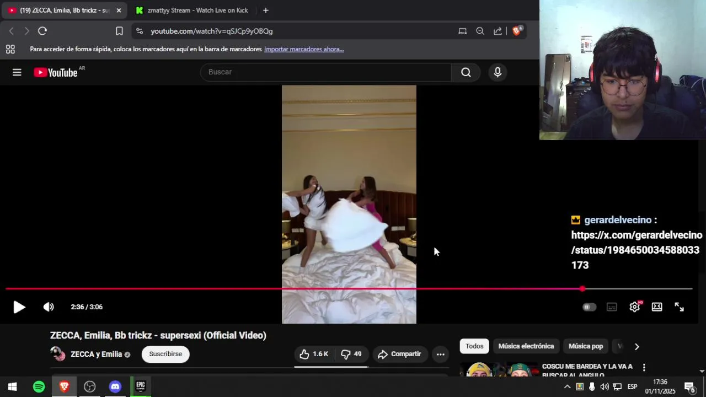706x397 pixels.
Task: Focus the Buscar search field
Action: click(325, 72)
